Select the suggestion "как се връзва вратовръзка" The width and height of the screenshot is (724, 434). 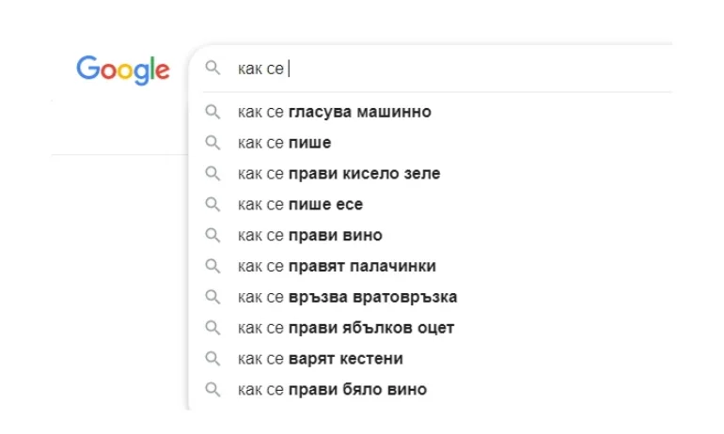(x=348, y=297)
